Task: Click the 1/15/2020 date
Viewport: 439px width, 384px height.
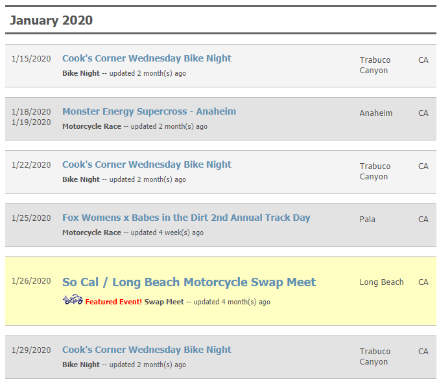Action: tap(31, 59)
